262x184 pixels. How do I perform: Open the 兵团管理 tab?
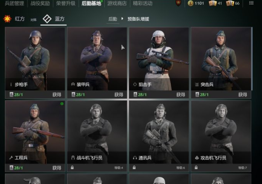tap(14, 3)
